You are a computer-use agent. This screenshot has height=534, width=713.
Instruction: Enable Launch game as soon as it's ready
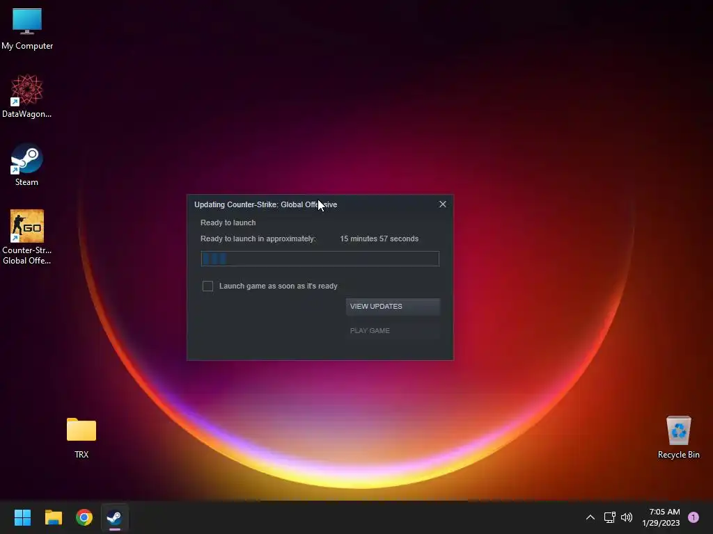[207, 286]
